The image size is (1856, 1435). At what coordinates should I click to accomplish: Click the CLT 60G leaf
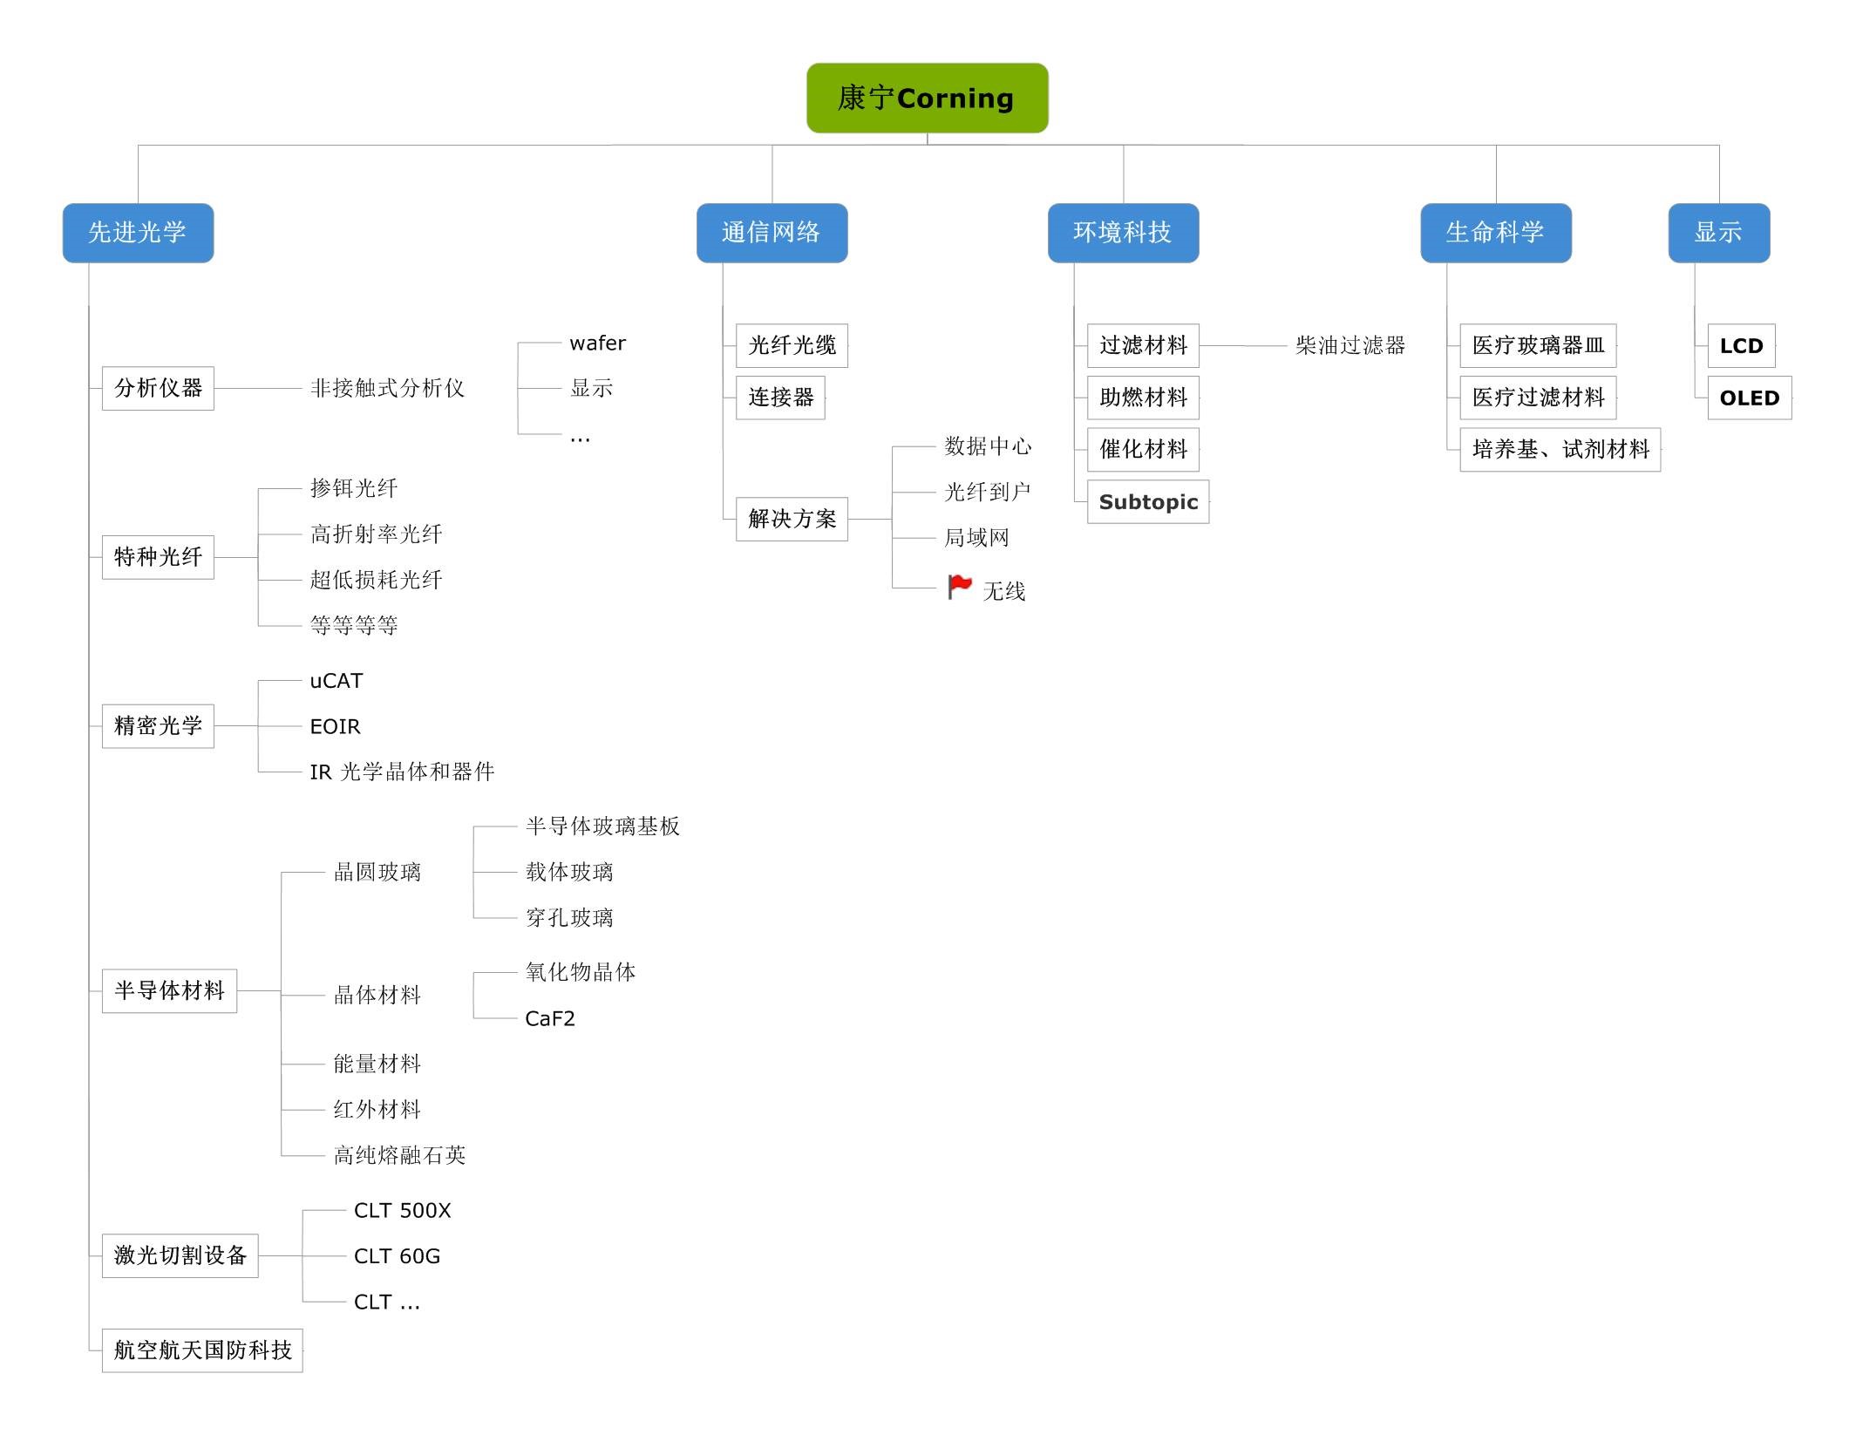(x=397, y=1255)
